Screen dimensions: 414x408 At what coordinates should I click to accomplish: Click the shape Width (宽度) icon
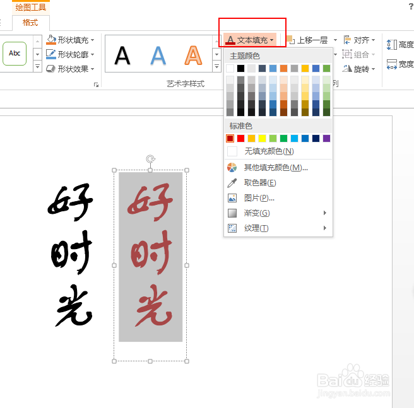click(x=392, y=64)
